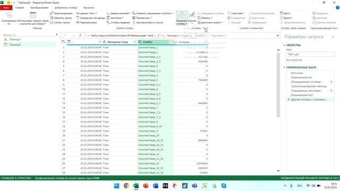Click the Группировать по icon
Viewport: 340px width, 191px height.
[x=9, y=19]
